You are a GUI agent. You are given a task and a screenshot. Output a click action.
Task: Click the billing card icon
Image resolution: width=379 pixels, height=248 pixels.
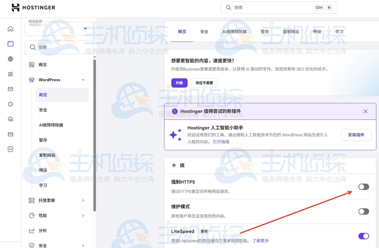click(x=10, y=134)
